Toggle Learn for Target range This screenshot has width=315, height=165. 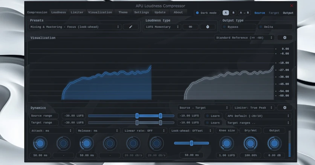213,123
